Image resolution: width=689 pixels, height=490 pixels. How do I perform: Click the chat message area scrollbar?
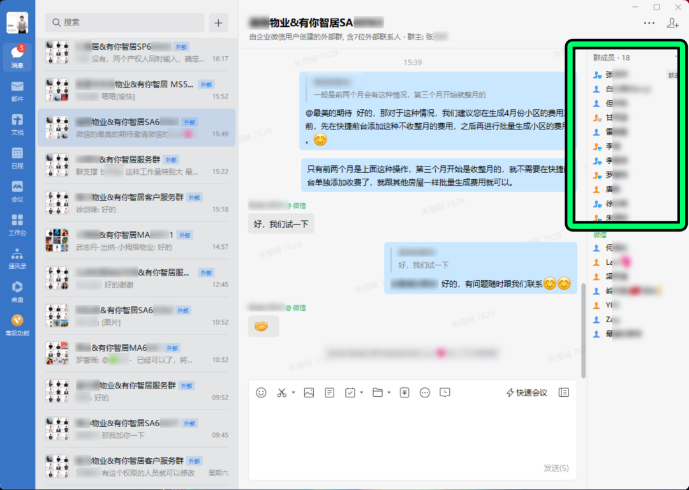582,329
